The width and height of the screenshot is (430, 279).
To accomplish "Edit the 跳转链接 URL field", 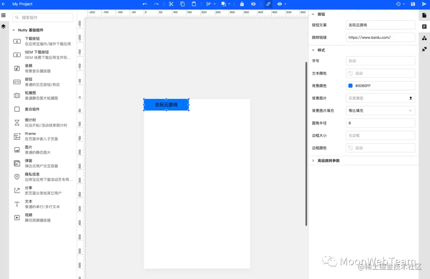I will [380, 37].
